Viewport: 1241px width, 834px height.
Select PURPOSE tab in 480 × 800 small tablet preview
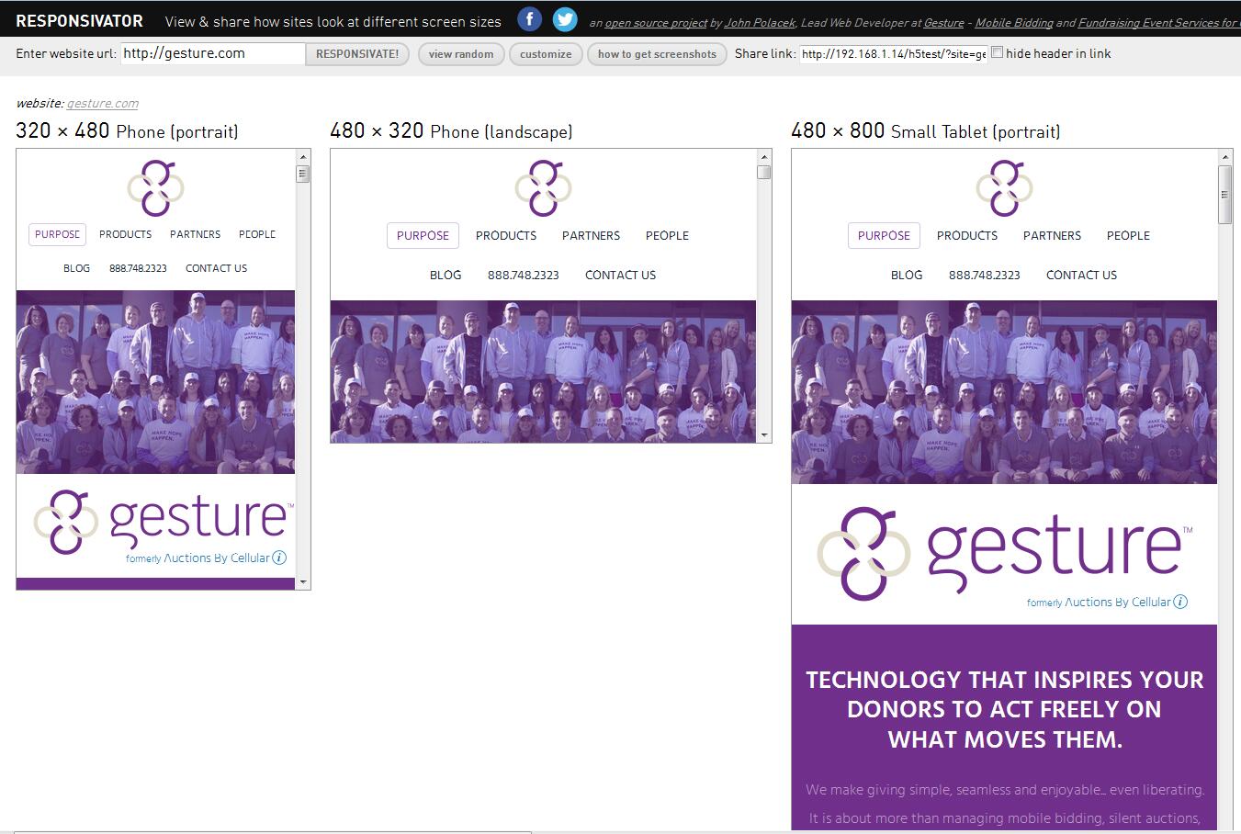tap(884, 235)
